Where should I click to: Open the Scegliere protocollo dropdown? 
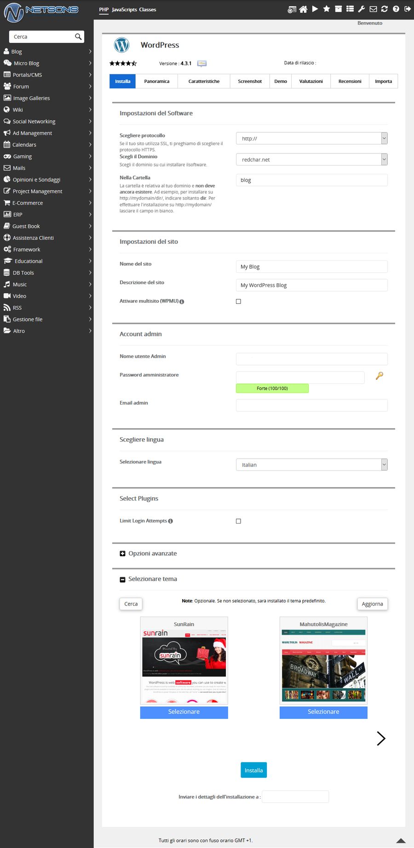tap(311, 138)
